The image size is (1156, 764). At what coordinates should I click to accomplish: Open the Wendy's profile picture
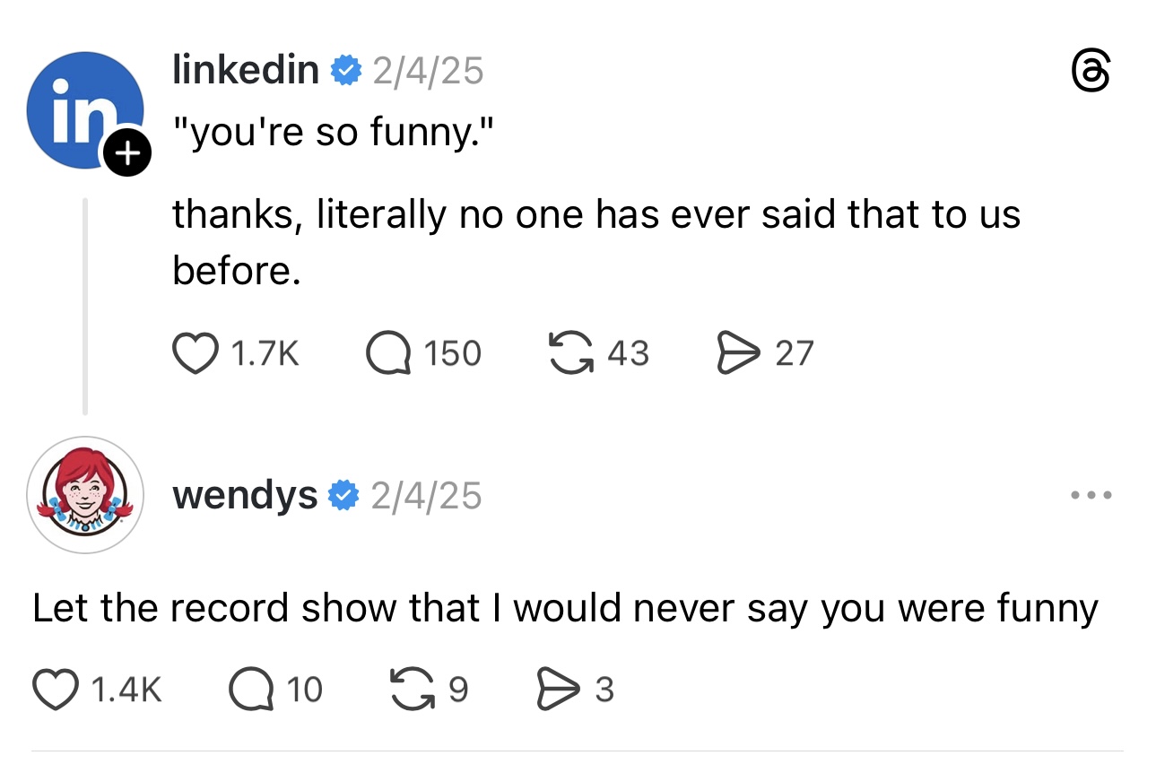[x=85, y=495]
